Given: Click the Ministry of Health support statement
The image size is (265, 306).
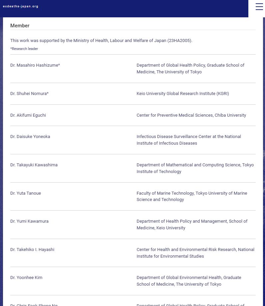Looking at the screenshot, I should pos(101,41).
